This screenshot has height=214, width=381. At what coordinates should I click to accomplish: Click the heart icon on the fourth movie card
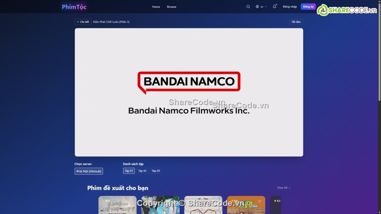coord(259,202)
